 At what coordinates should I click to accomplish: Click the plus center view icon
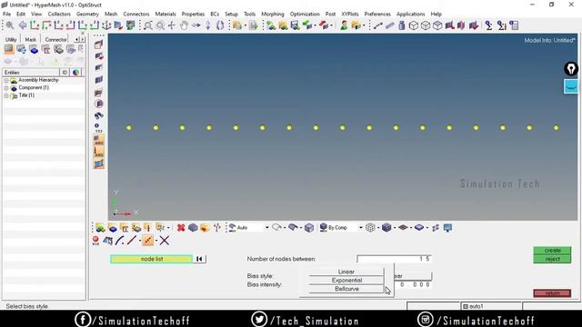coord(172,25)
